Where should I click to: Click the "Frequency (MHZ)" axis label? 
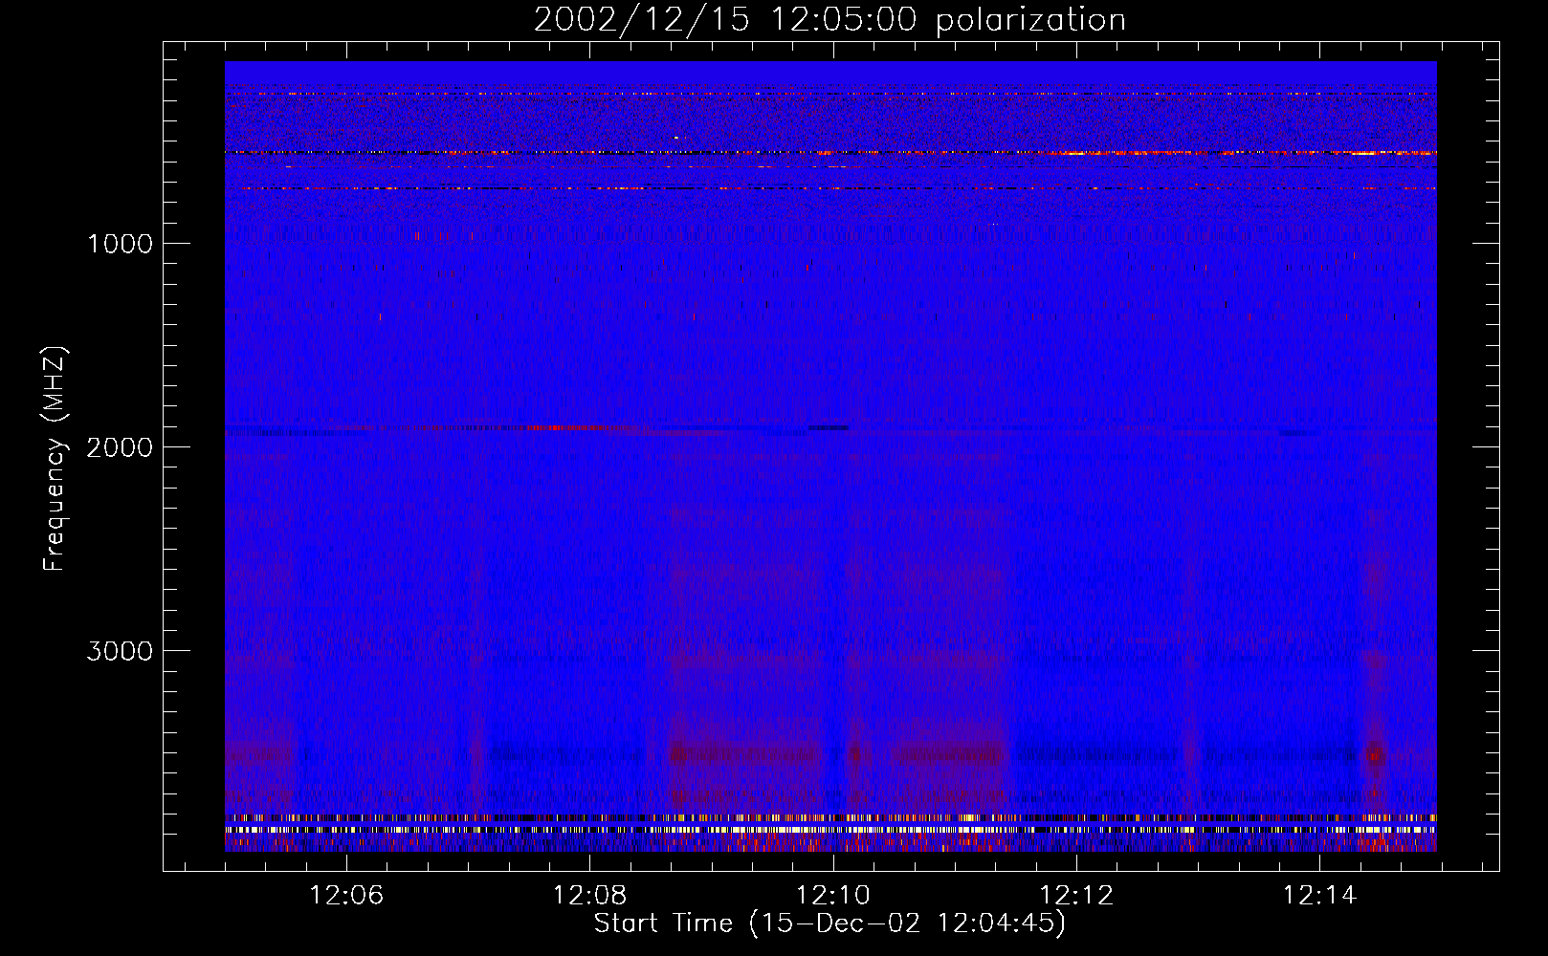[x=55, y=459]
